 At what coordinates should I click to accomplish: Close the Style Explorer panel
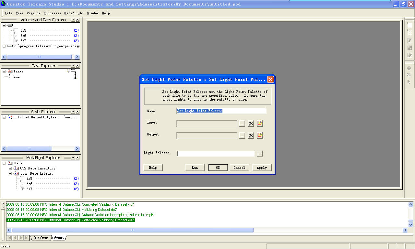tap(77, 112)
